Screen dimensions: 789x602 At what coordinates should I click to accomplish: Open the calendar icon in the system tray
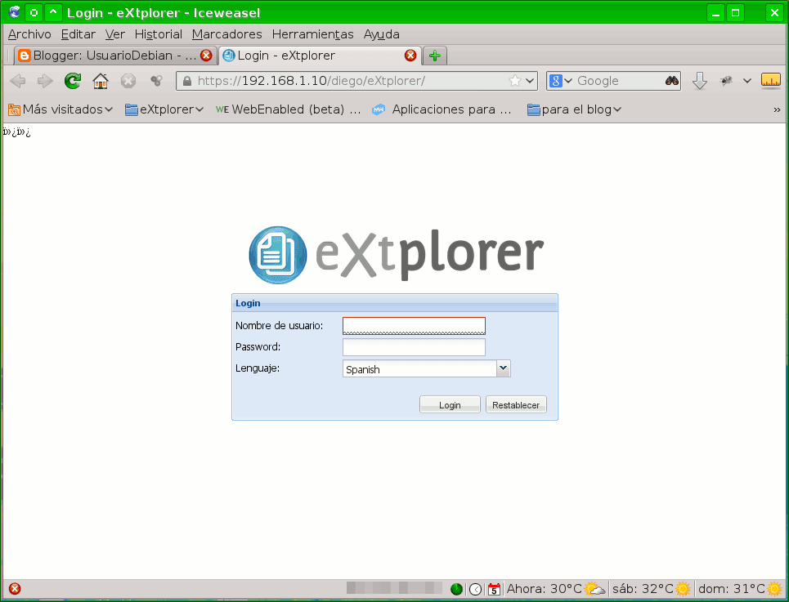pos(494,588)
